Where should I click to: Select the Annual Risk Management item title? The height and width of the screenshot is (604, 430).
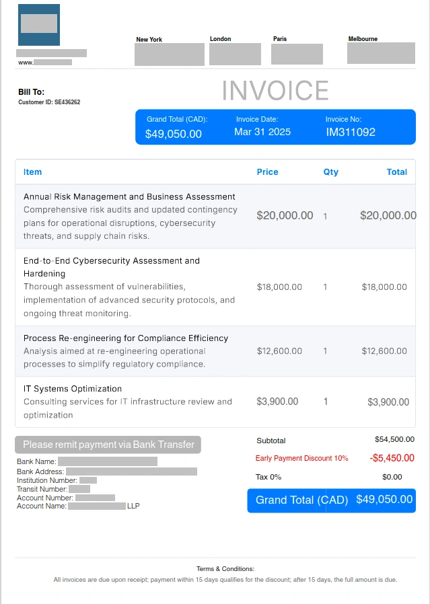[129, 197]
